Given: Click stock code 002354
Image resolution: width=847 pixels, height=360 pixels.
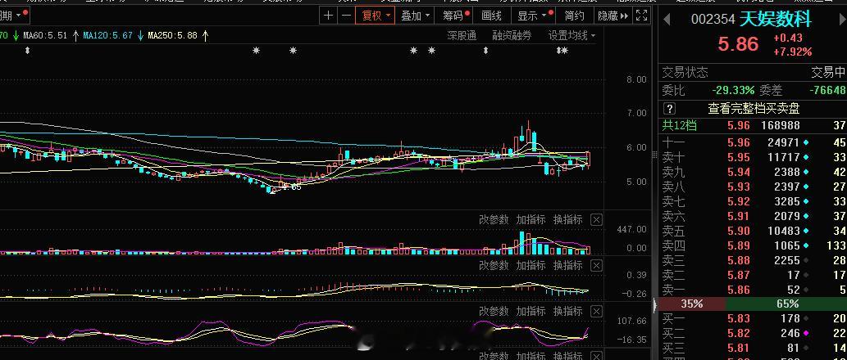Looking at the screenshot, I should click(713, 20).
